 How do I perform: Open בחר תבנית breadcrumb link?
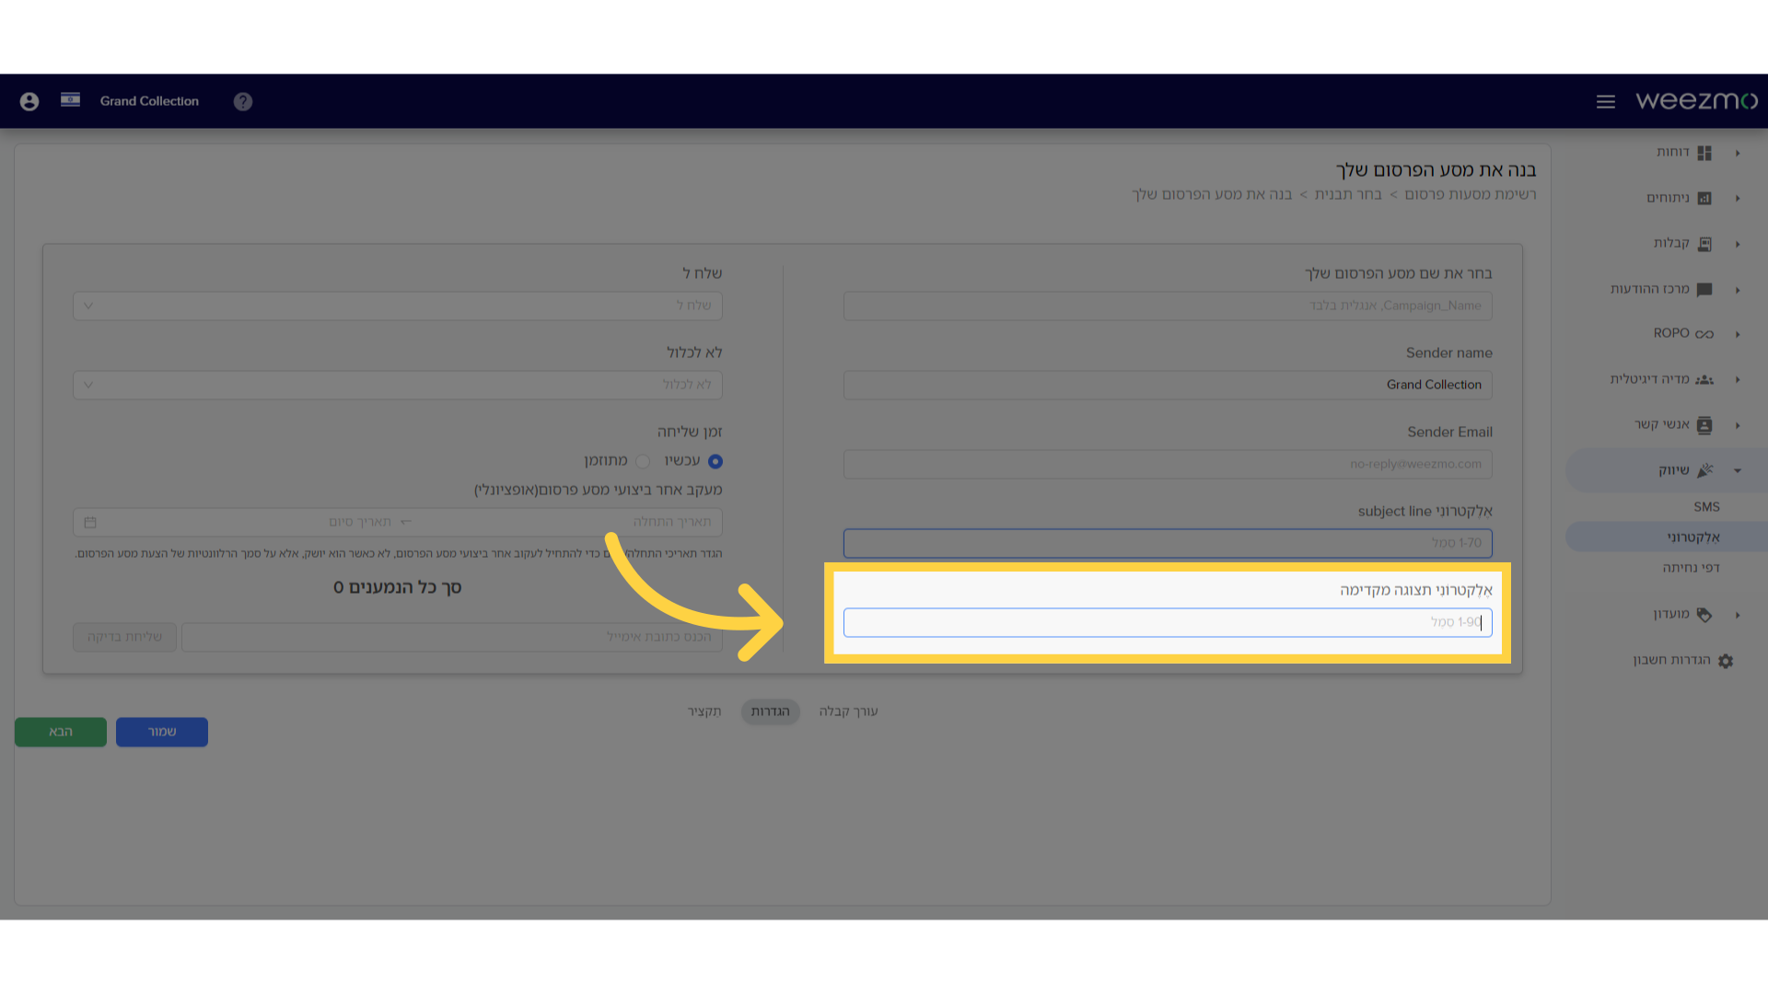[1348, 194]
